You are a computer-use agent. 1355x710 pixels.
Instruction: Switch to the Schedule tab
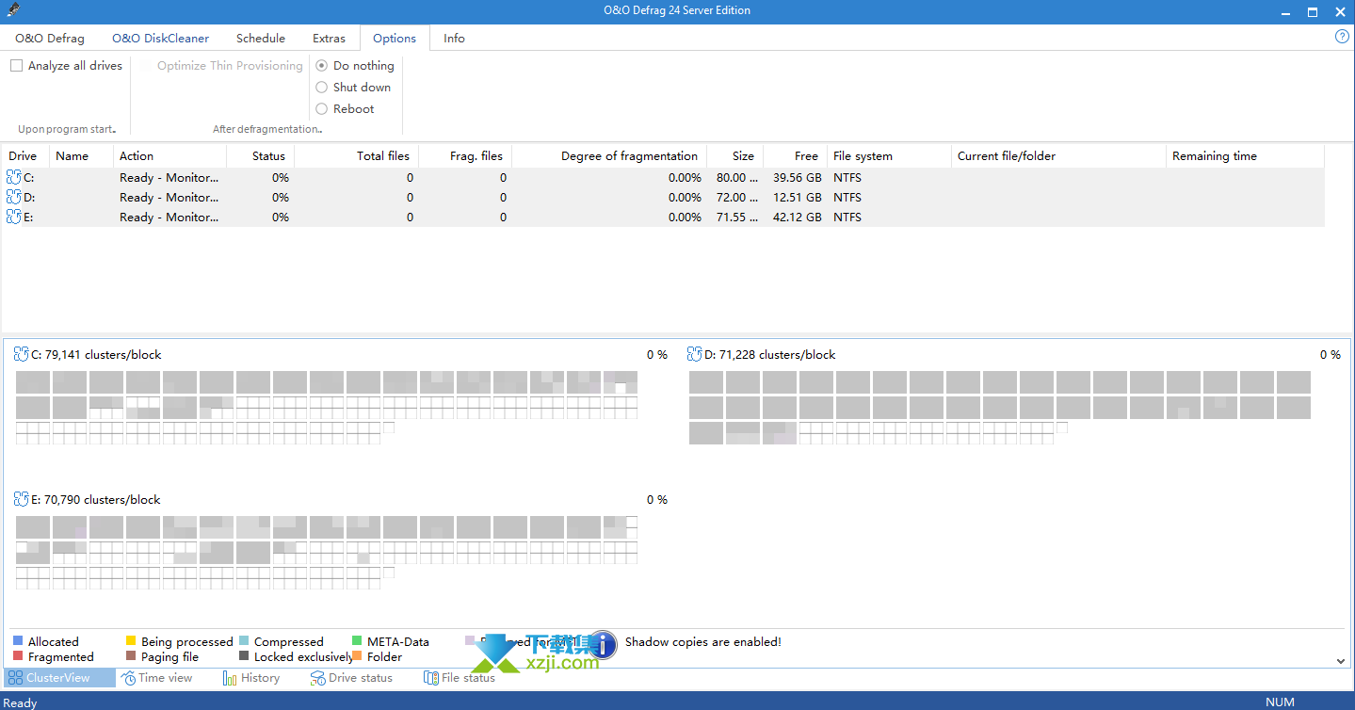pos(261,39)
